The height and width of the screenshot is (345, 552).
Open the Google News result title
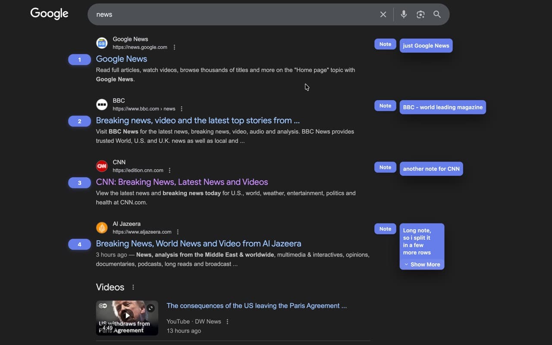(121, 59)
